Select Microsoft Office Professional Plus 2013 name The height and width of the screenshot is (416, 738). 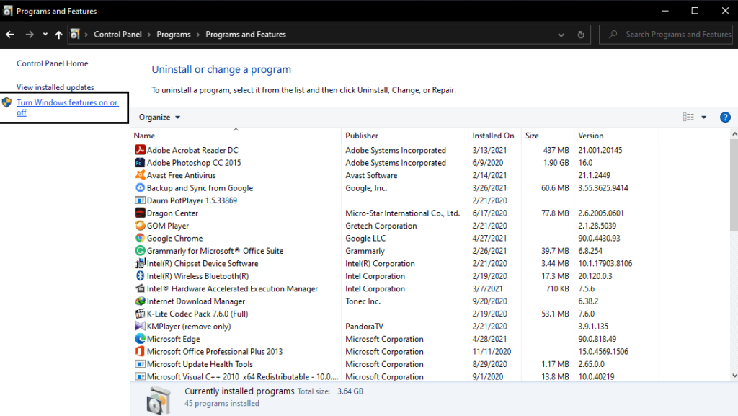point(215,352)
